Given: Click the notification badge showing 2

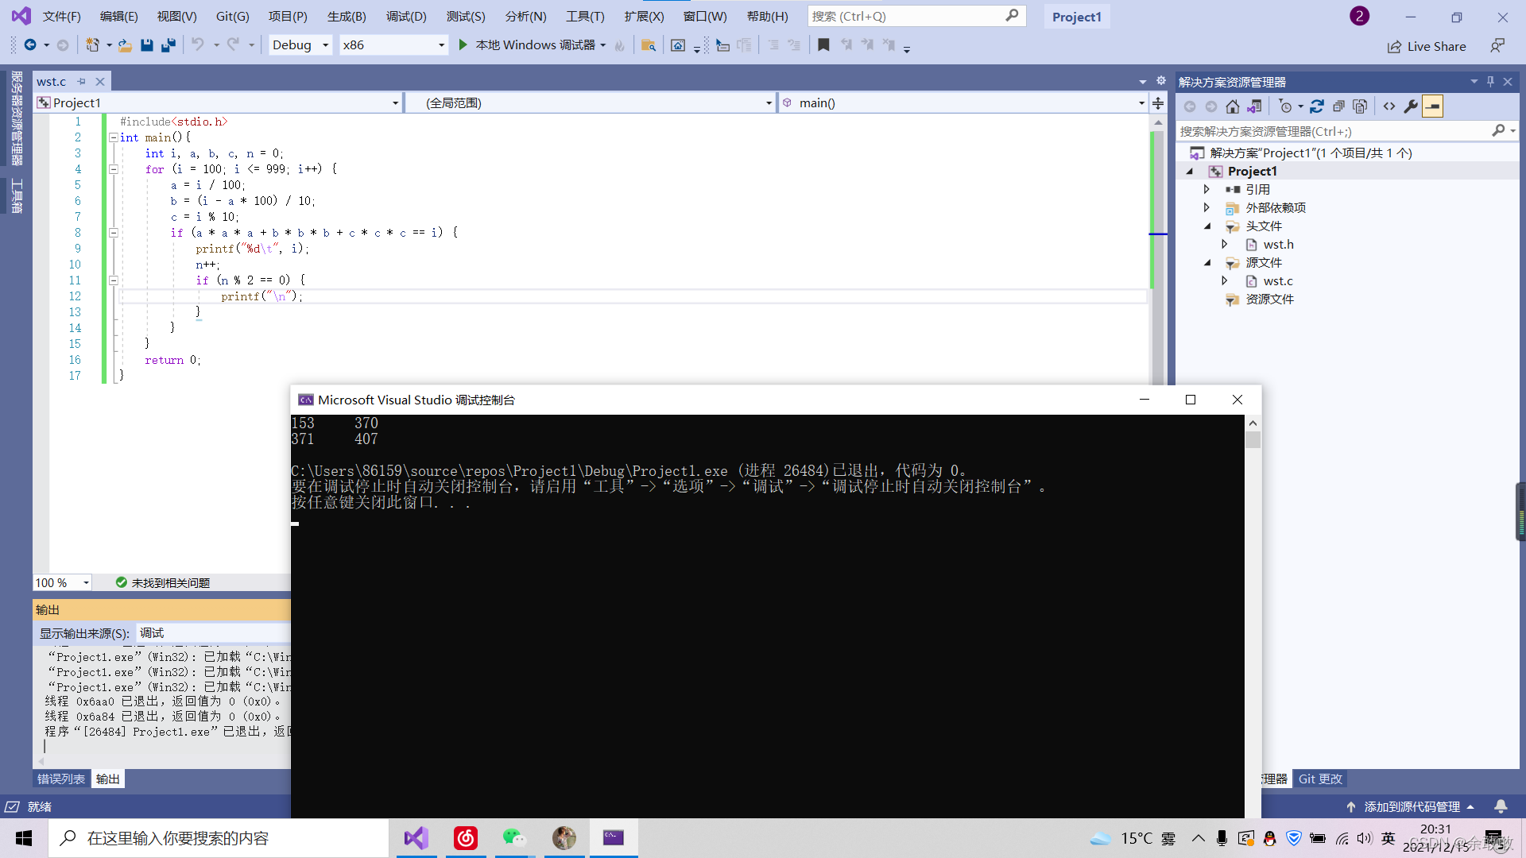Looking at the screenshot, I should 1359,16.
